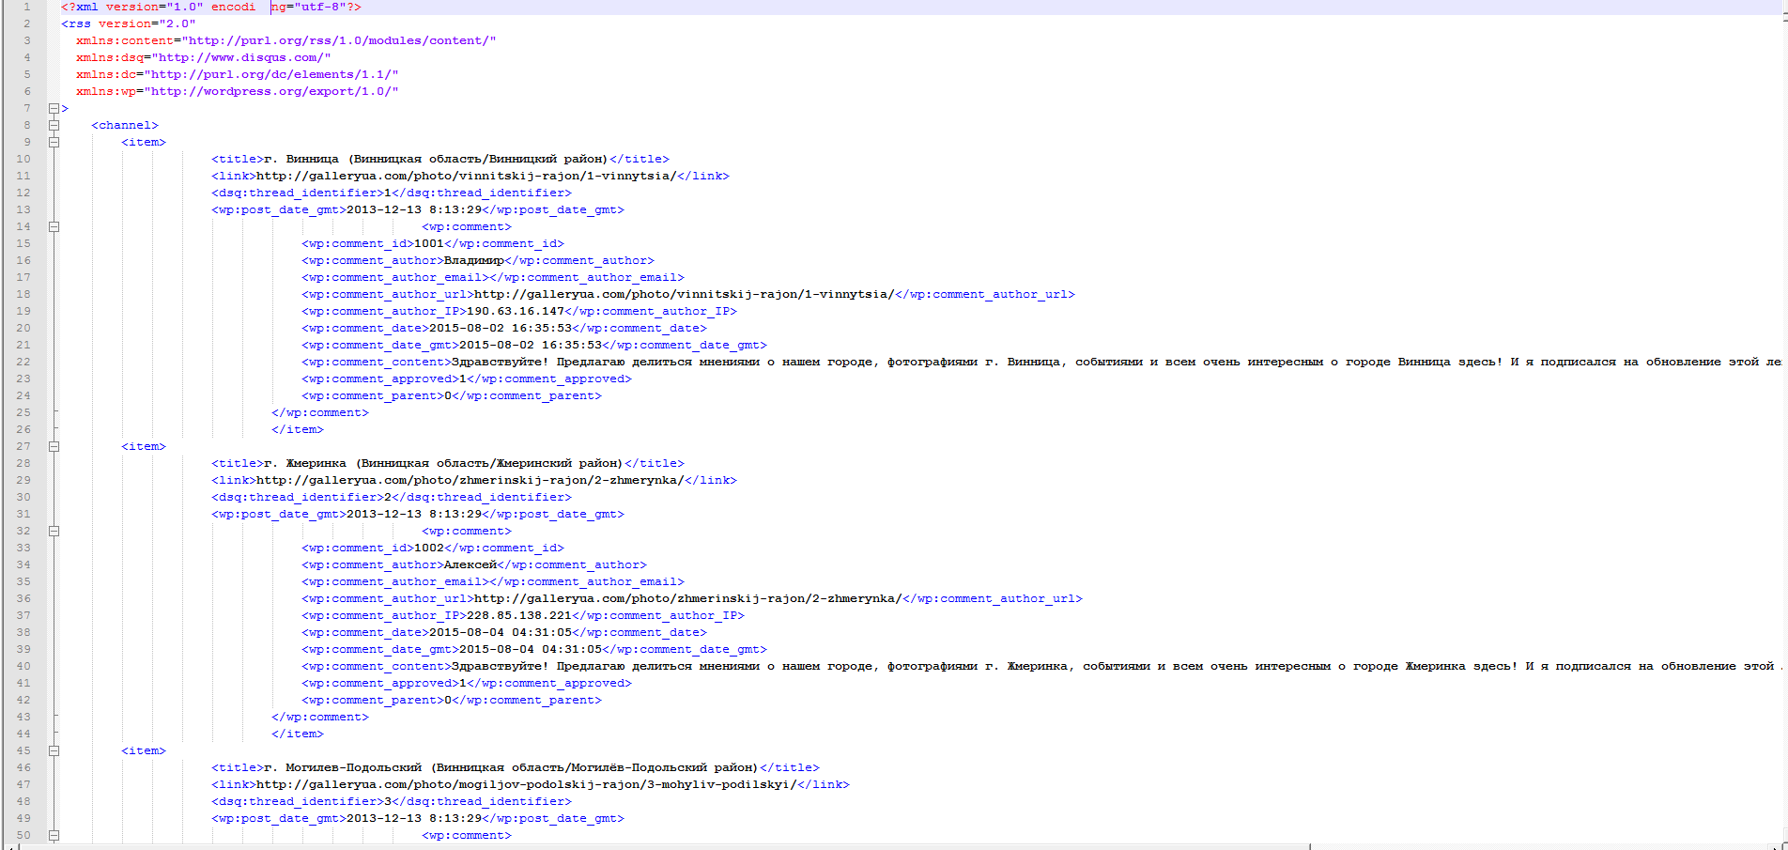
Task: Click the dsq:thread_identifier value on line 12
Action: click(x=388, y=193)
